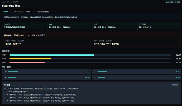Image resolution: width=182 pixels, height=106 pixels.
Task: Open the 阵容证据 card
Action: 24,26
